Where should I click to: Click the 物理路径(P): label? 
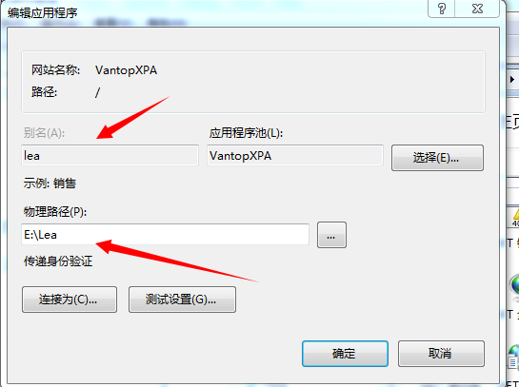click(x=55, y=211)
